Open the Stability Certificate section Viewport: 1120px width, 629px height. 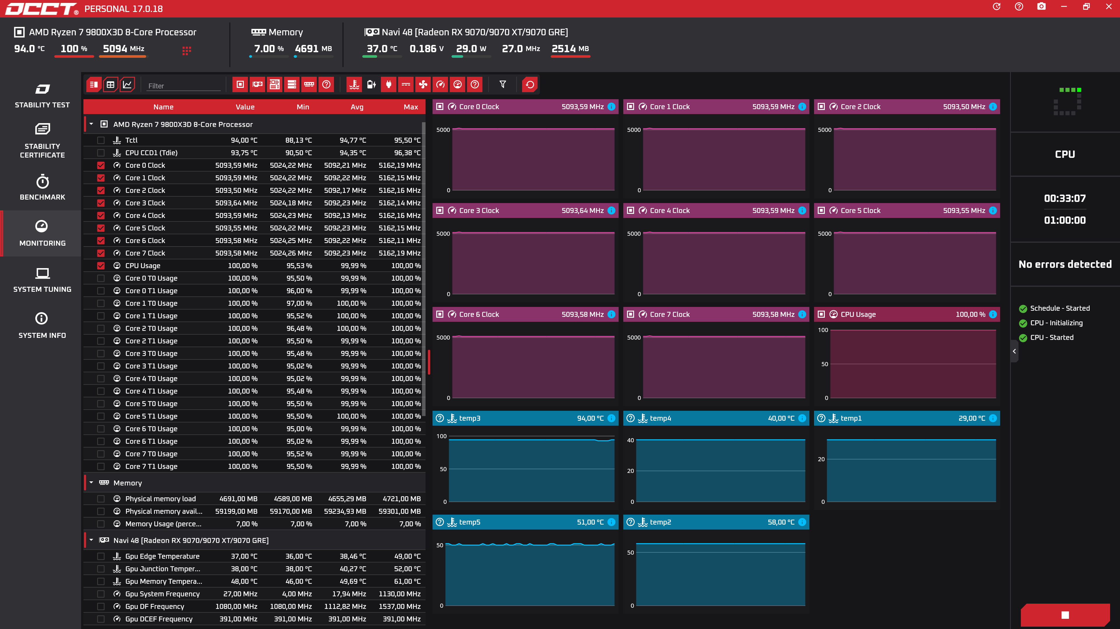(42, 141)
